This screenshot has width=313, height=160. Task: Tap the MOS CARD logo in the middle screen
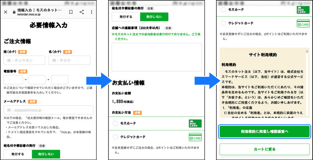click(195, 123)
